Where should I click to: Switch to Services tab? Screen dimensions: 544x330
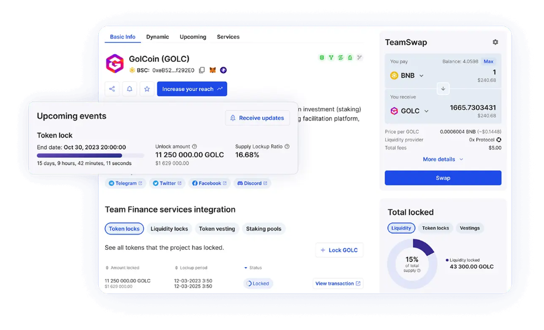tap(228, 37)
